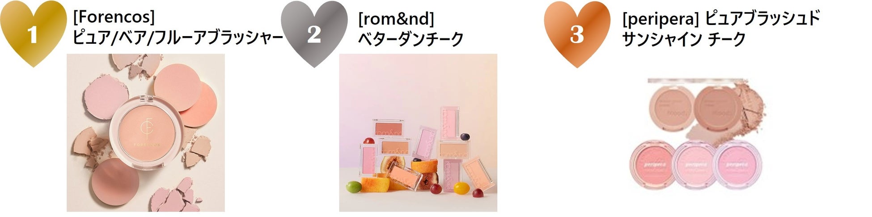Pick the coral peach round blush swatch
Image resolution: width=872 pixels, height=217 pixels.
200,104
